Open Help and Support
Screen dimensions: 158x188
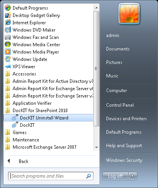point(124,146)
